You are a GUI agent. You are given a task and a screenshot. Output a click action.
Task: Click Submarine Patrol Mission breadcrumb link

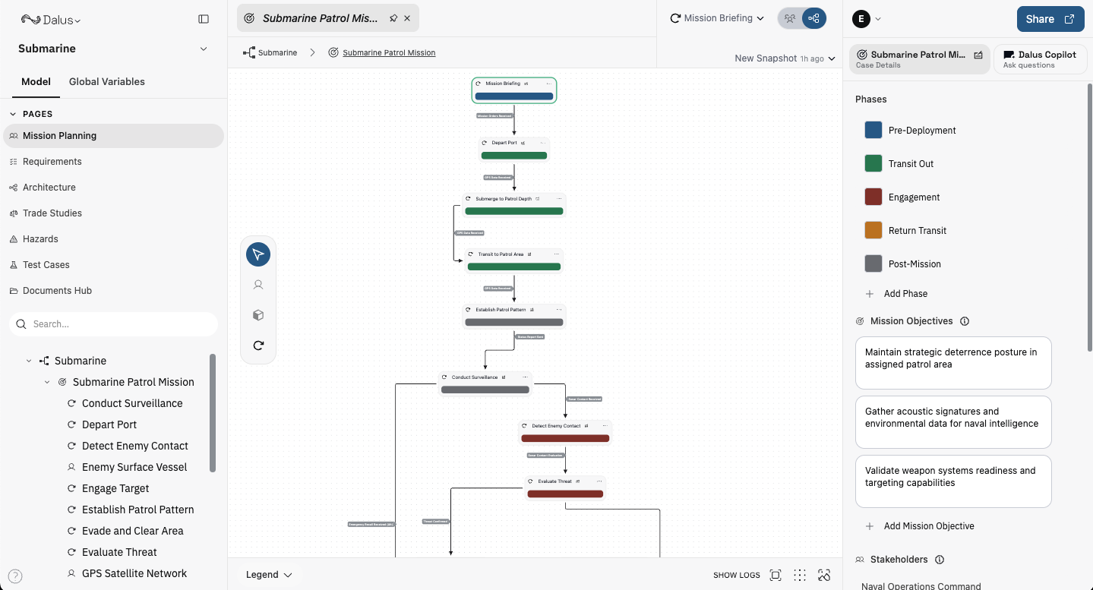(389, 53)
